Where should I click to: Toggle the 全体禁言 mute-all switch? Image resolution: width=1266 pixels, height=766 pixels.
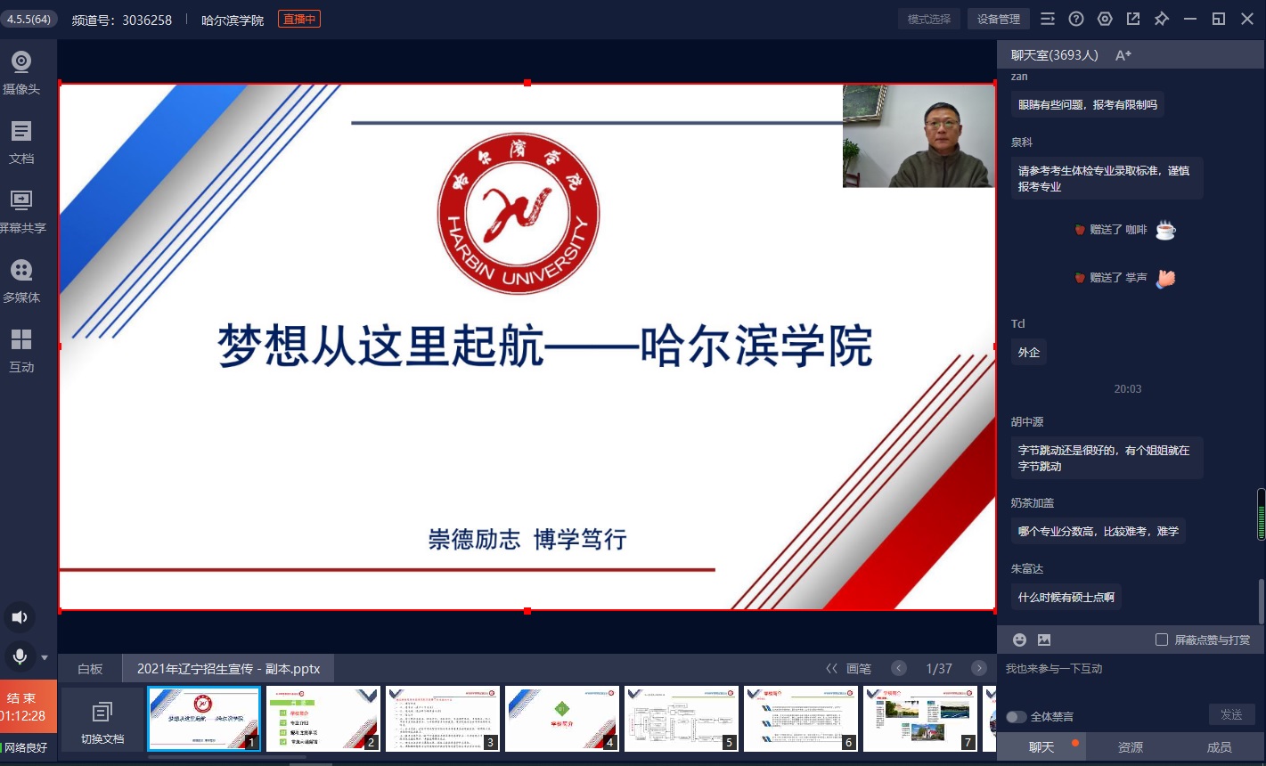point(1016,716)
